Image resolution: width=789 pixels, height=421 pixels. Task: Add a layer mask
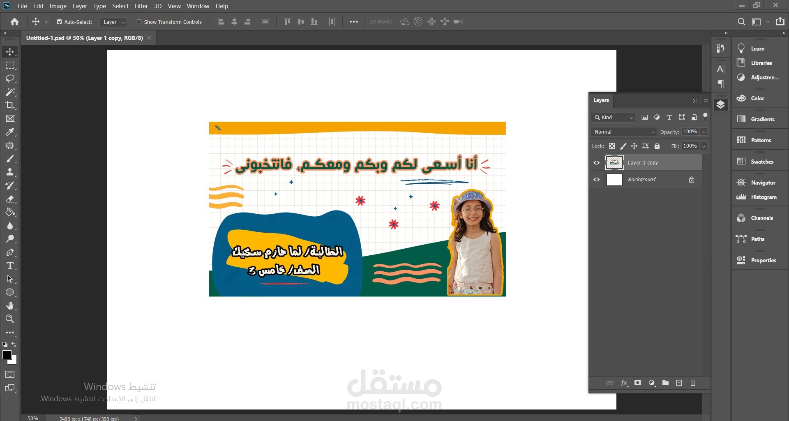(x=638, y=383)
